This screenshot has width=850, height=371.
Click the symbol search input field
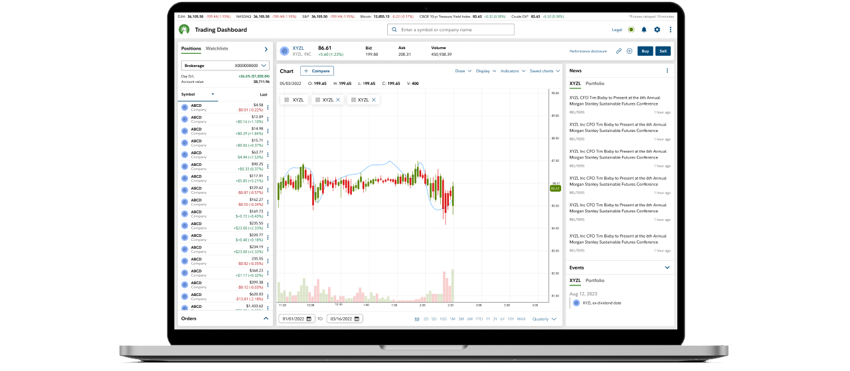click(x=452, y=30)
